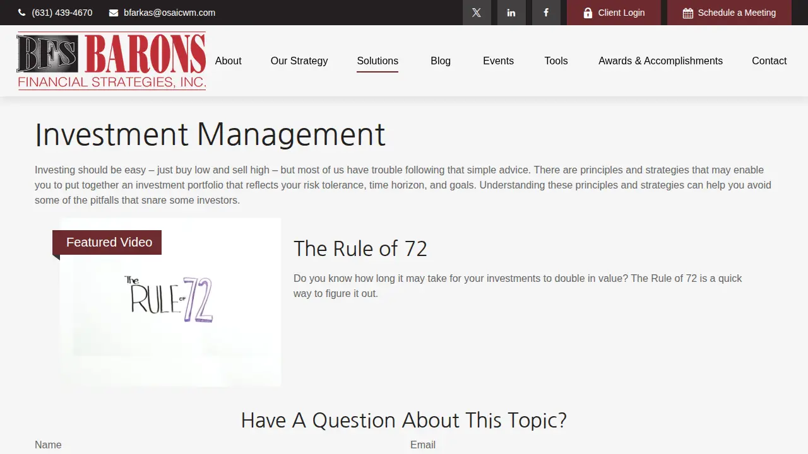This screenshot has height=454, width=808.
Task: Open the X (Twitter) social link
Action: (x=477, y=13)
